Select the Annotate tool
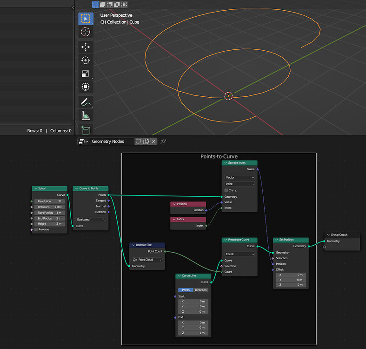Screen dimensions: 366x349 [x=86, y=102]
